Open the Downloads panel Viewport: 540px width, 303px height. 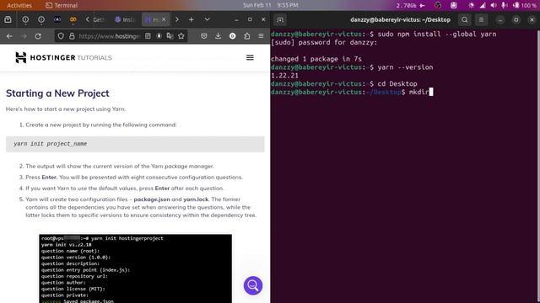(x=218, y=36)
